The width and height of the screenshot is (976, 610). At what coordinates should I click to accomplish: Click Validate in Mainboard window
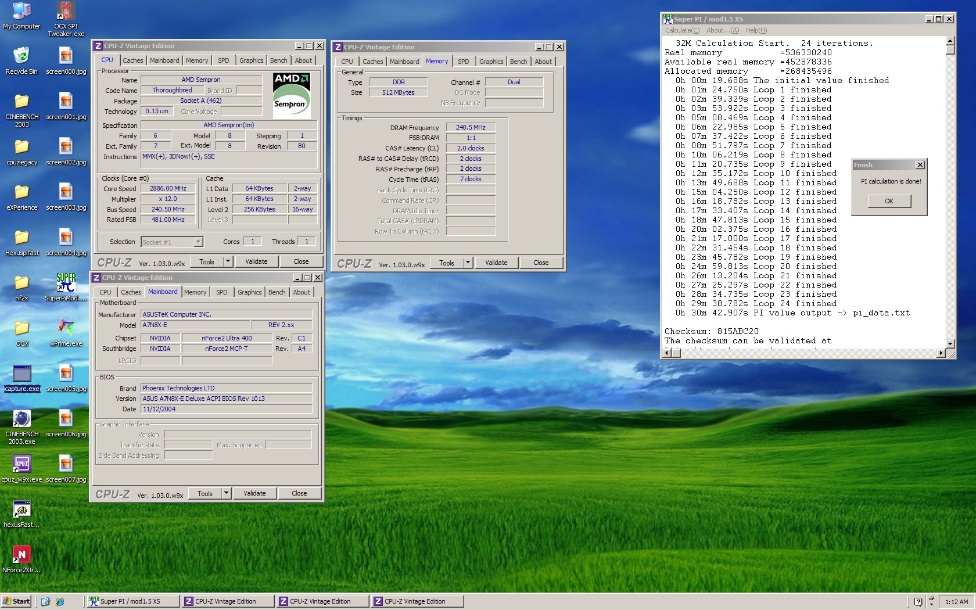(254, 493)
